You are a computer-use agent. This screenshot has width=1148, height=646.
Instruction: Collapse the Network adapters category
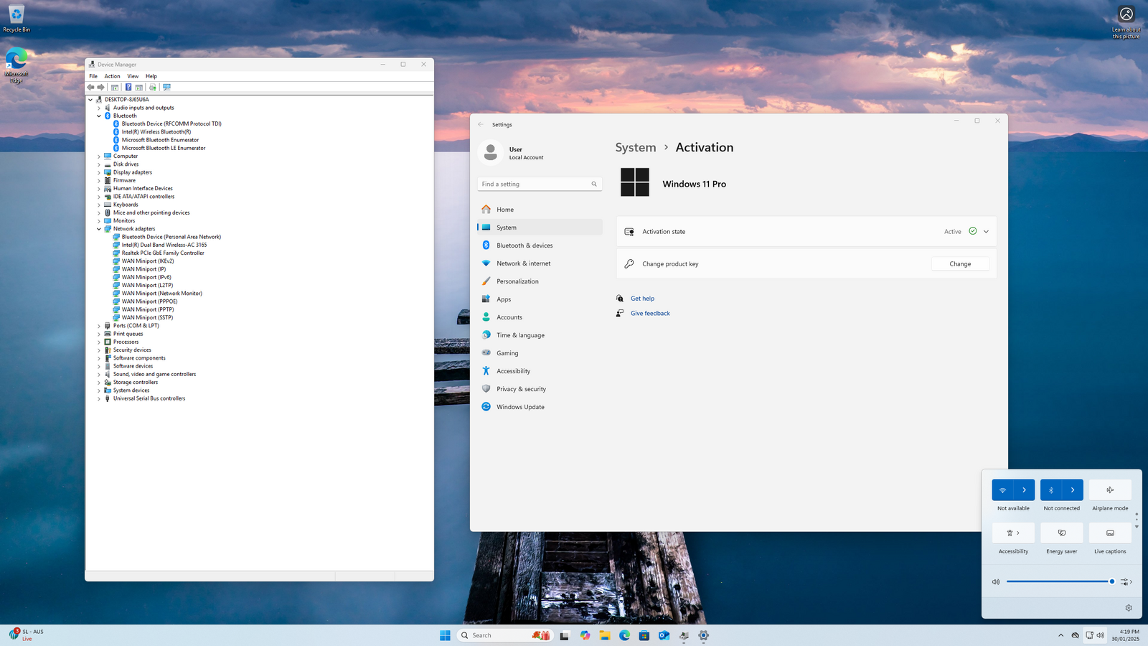(x=99, y=229)
